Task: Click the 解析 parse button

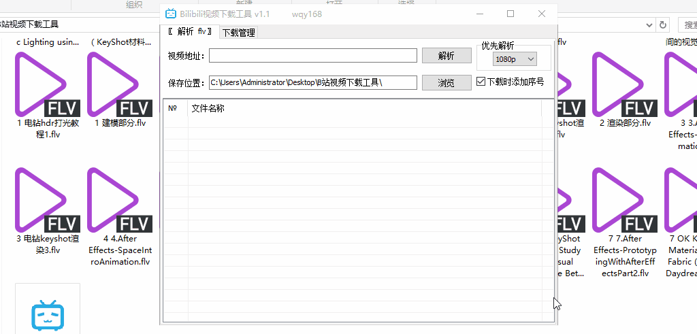Action: (447, 56)
